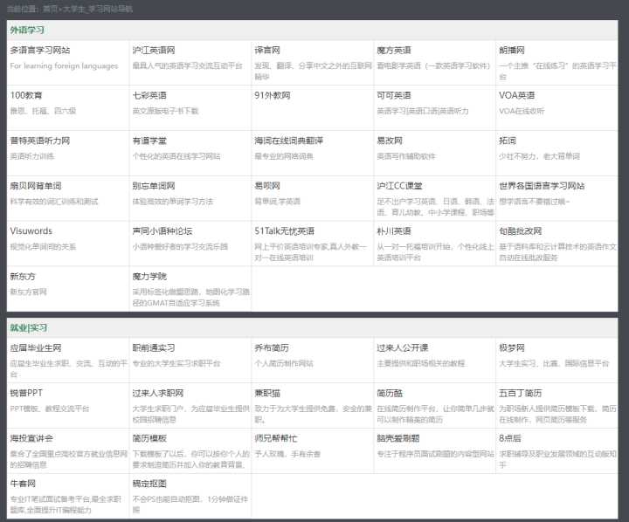
Task: Open the 魔方英语 link
Action: [x=394, y=50]
